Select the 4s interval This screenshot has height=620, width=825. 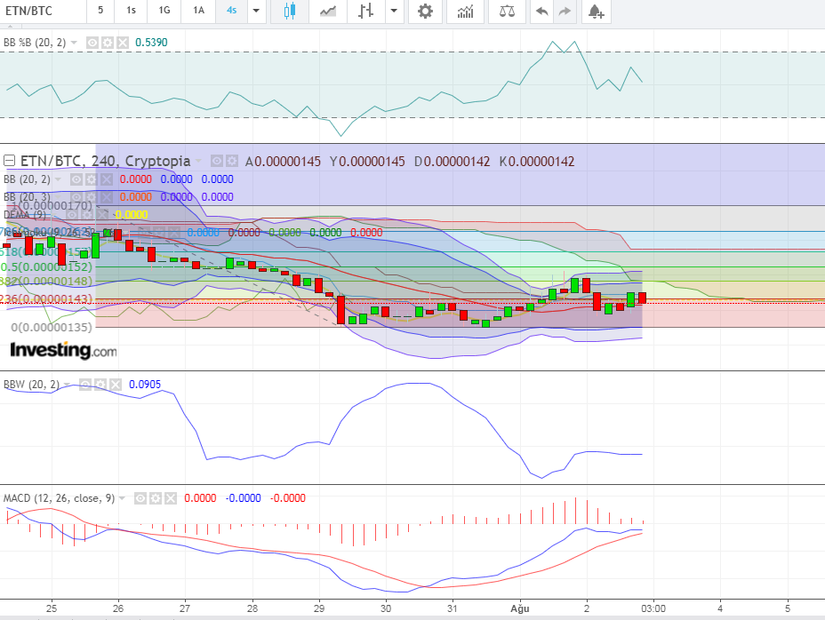pyautogui.click(x=231, y=11)
